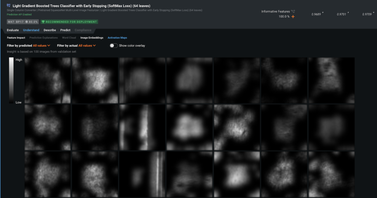Select sixth activation map in the middle row
This screenshot has width=377, height=198.
(284, 128)
